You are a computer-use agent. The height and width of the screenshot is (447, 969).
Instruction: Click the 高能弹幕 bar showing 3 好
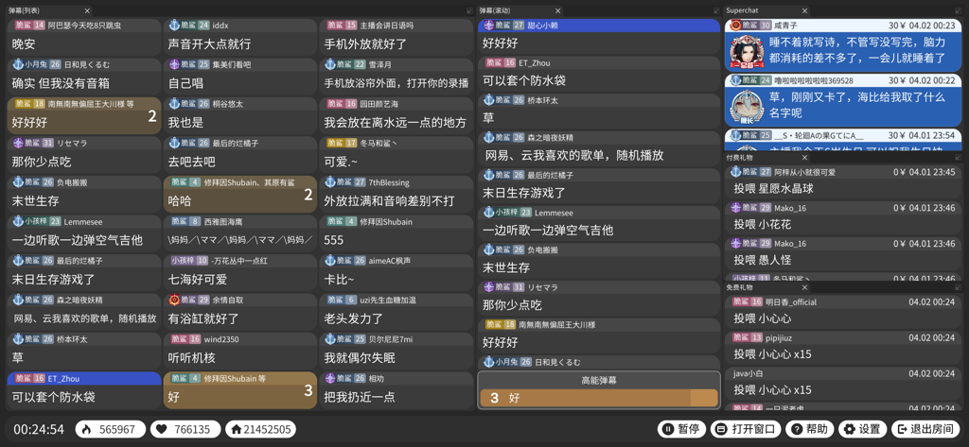(x=599, y=398)
